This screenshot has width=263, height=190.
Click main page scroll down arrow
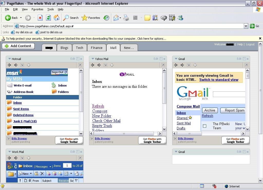pos(260,180)
